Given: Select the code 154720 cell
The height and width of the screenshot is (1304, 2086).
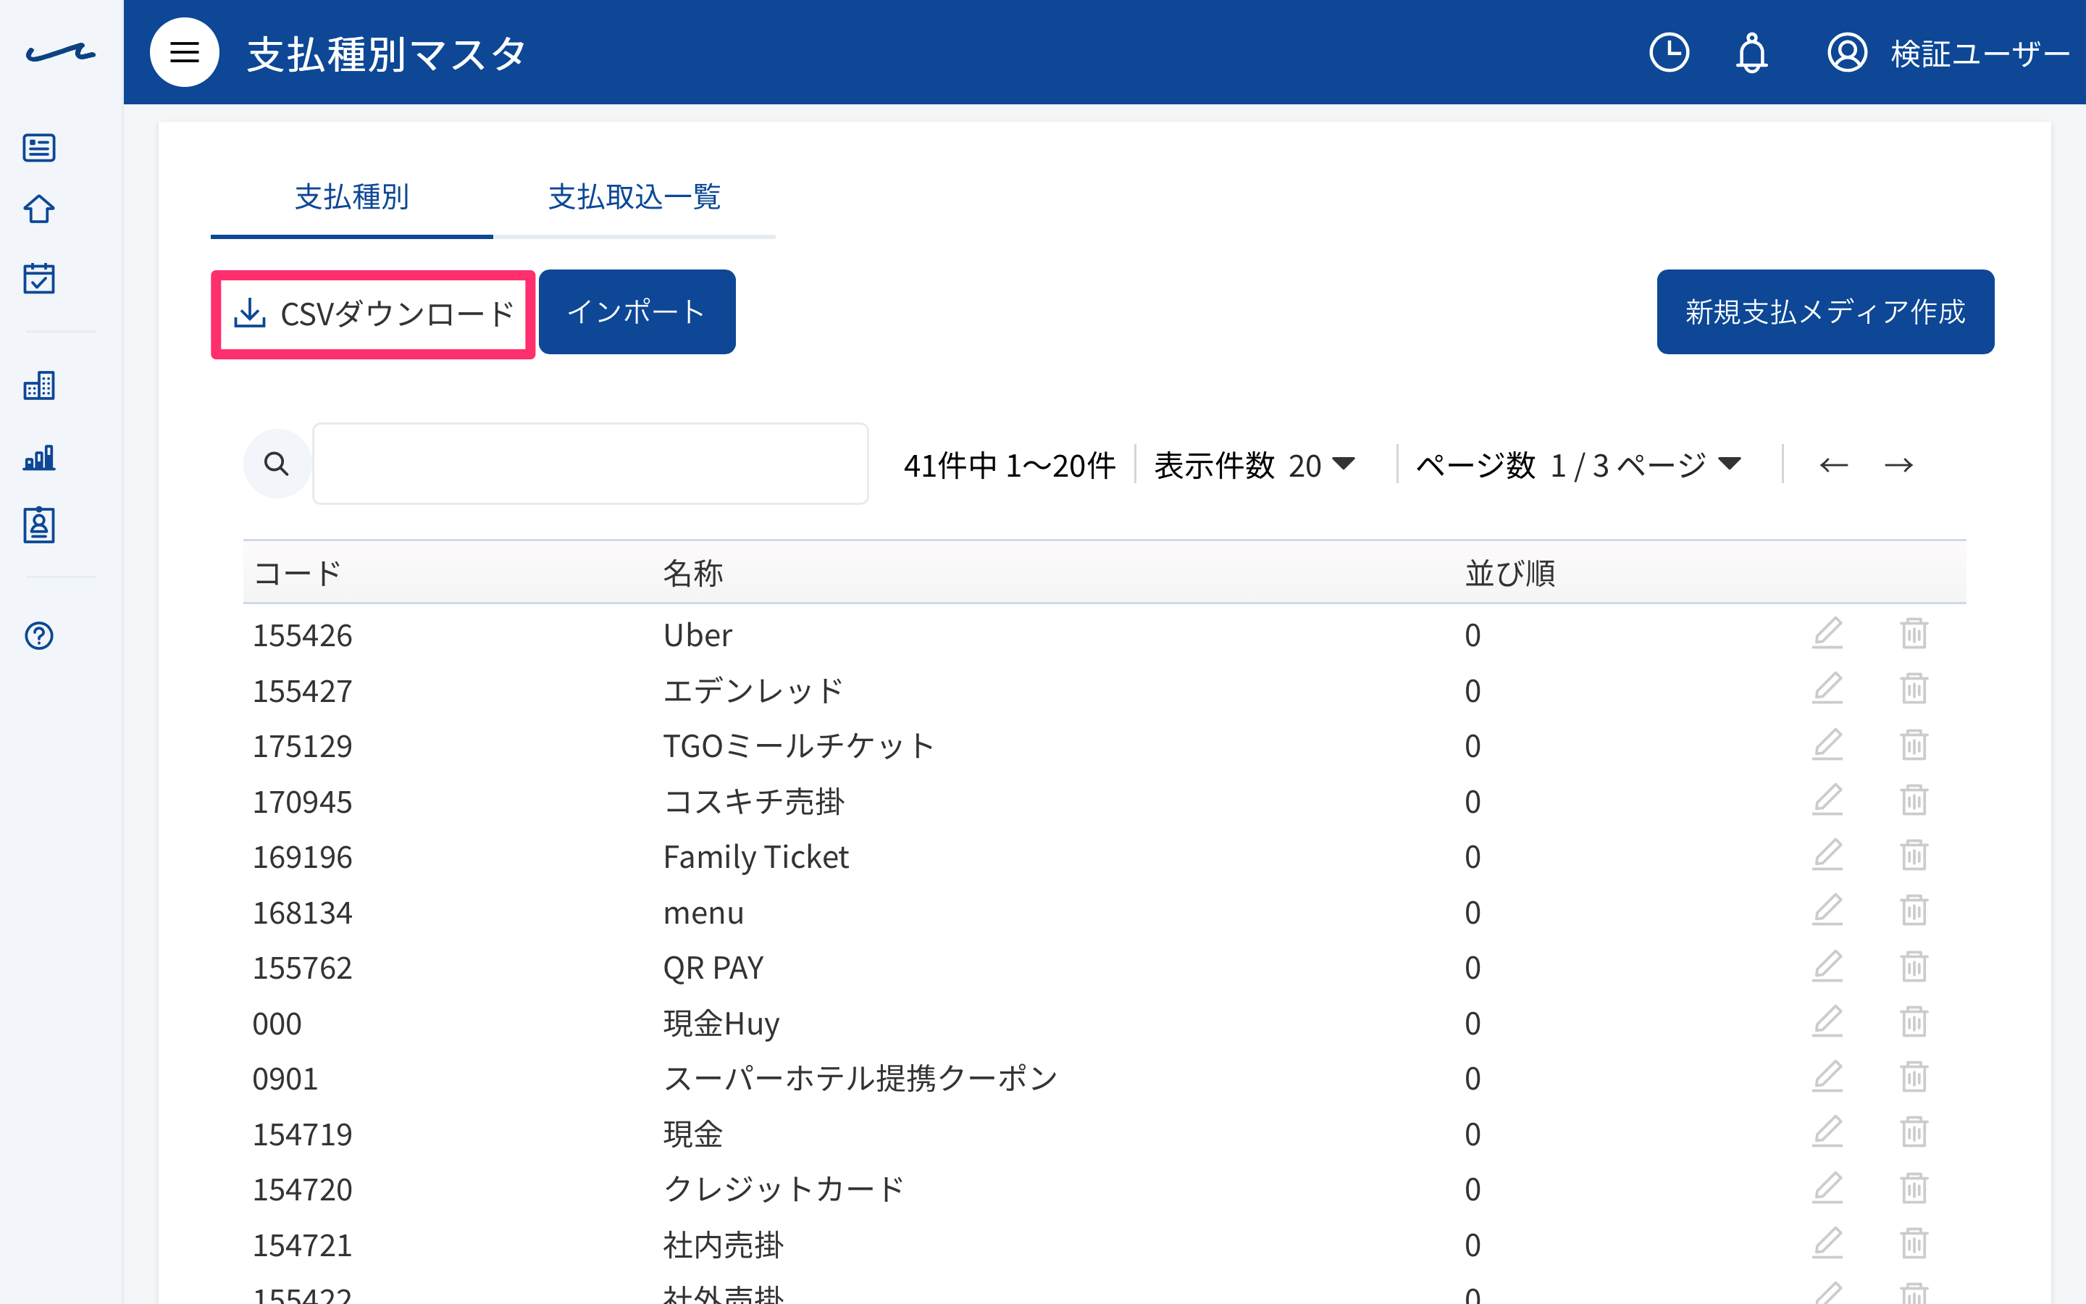Looking at the screenshot, I should click(303, 1190).
